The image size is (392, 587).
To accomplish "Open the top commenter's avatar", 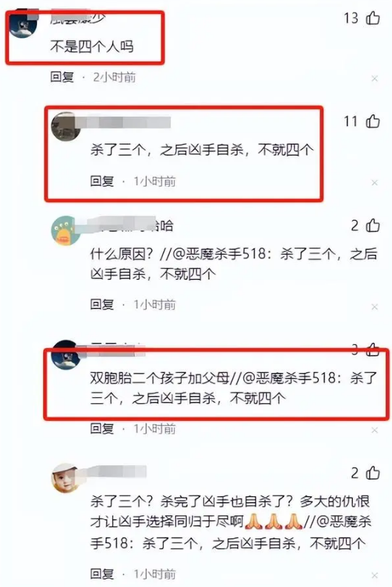I will tap(23, 23).
